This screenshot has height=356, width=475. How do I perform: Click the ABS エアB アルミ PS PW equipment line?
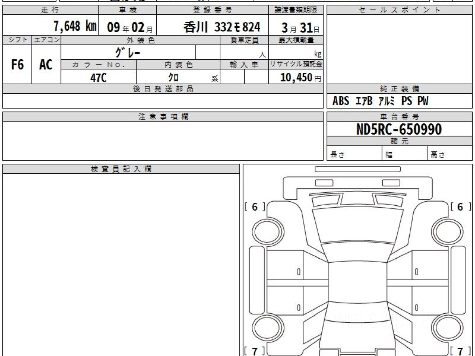pos(380,101)
